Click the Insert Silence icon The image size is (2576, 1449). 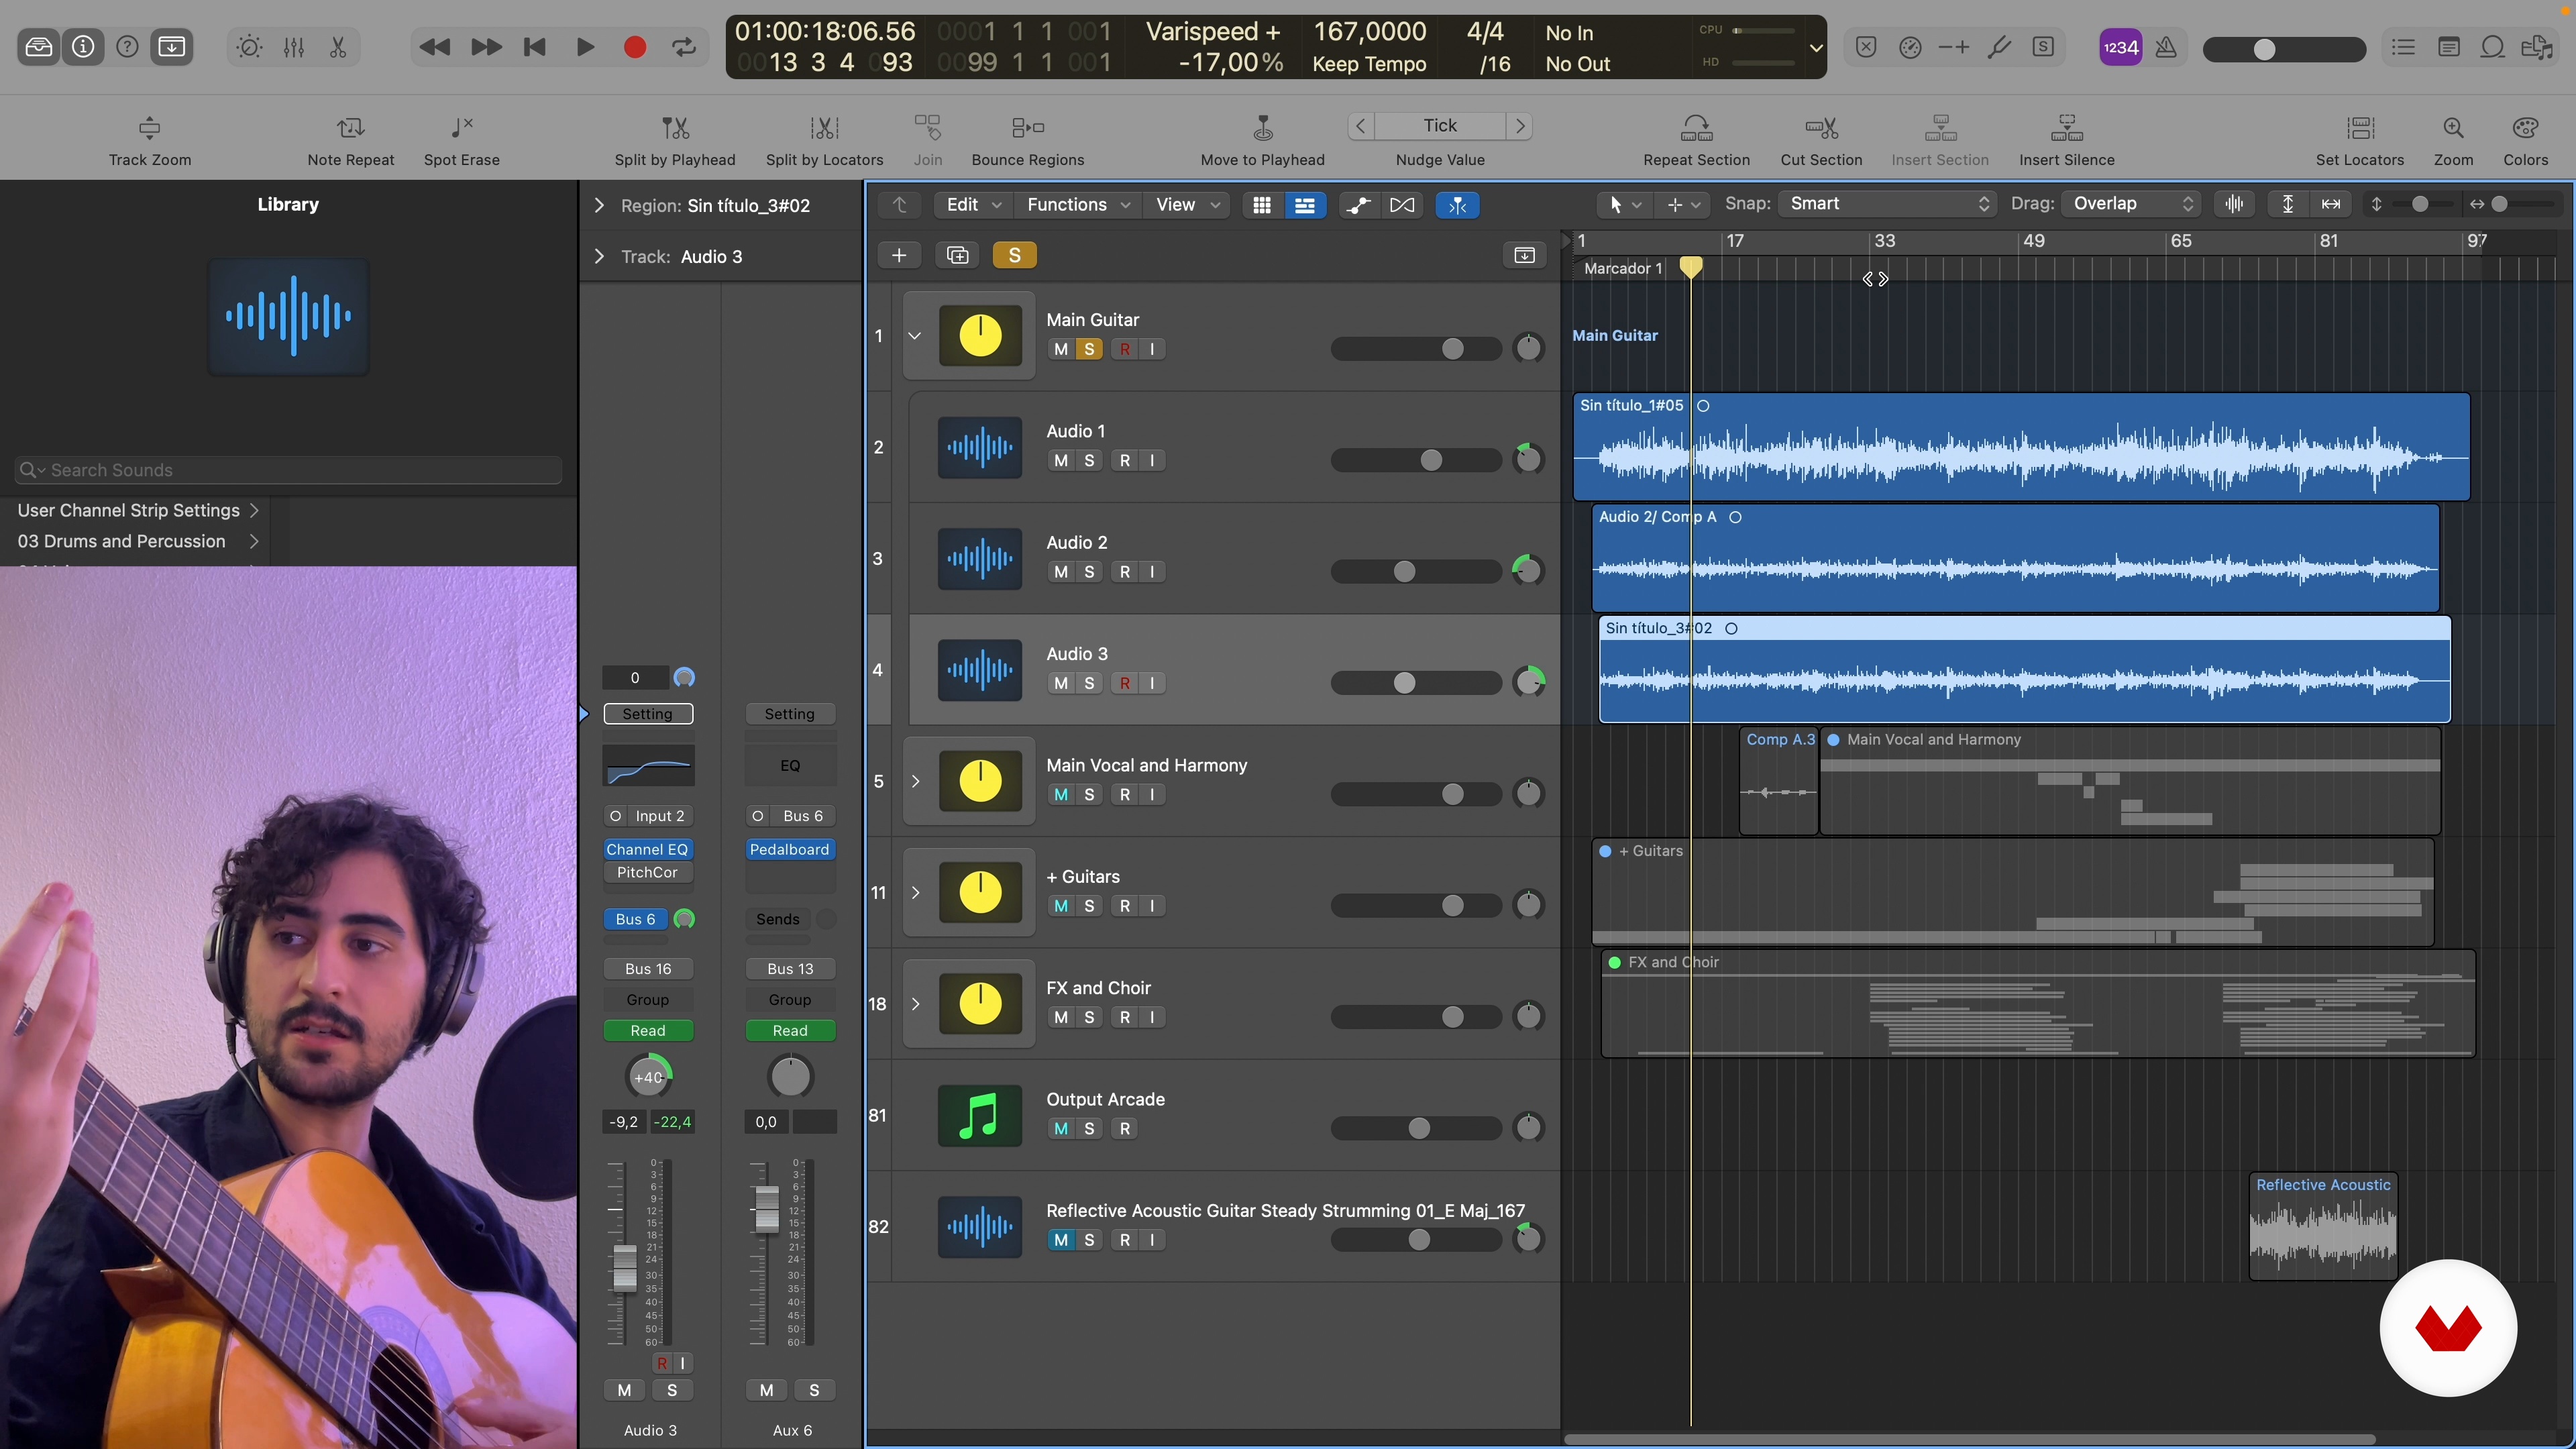pos(2066,128)
